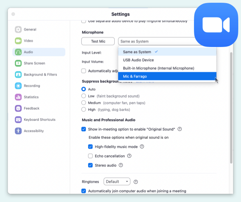Uncheck Show in-meeting Original Sound option
The width and height of the screenshot is (241, 202).
click(84, 129)
